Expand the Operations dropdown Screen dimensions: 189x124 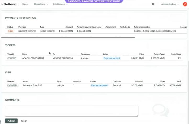(x=41, y=4)
